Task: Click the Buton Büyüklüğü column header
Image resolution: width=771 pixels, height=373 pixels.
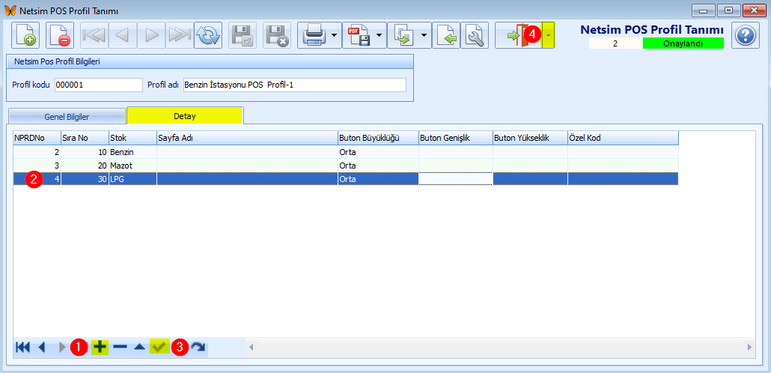Action: coord(377,138)
